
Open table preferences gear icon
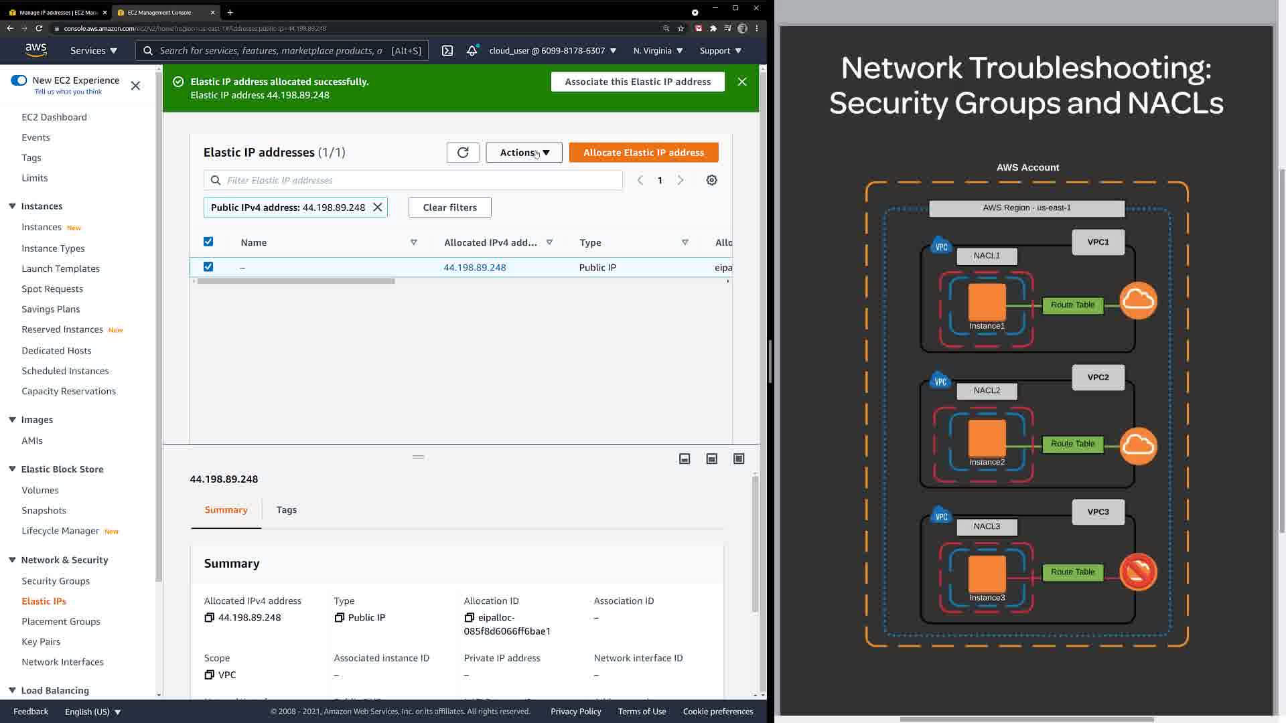tap(712, 180)
